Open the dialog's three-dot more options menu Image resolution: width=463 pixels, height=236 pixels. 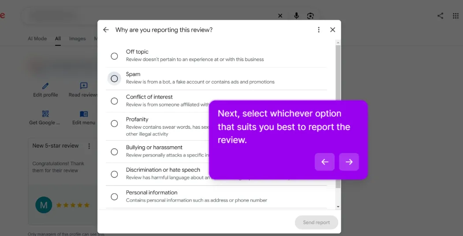[318, 30]
